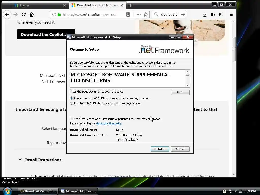Show hidden tray icons arrow
This screenshot has height=195, width=260.
click(x=236, y=191)
